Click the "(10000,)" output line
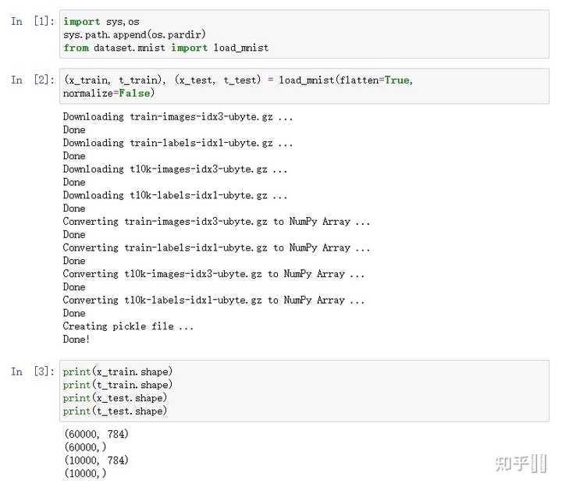Screen dimensions: 562x484 click(84, 474)
